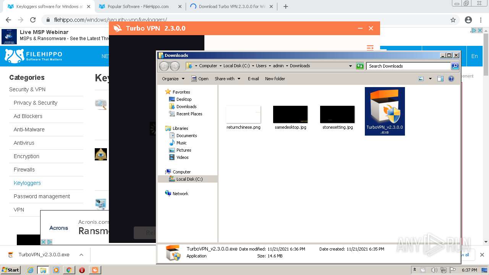Click Local Disk (C:) in address breadcrumb
This screenshot has height=275, width=489.
pyautogui.click(x=236, y=66)
